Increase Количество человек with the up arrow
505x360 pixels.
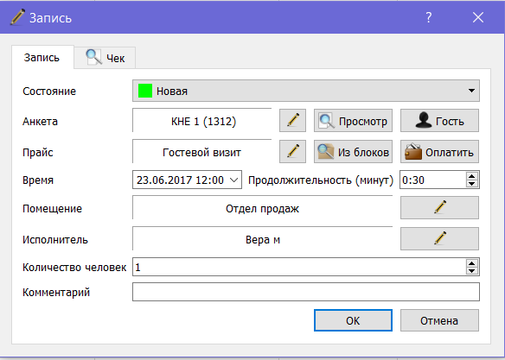(472, 263)
